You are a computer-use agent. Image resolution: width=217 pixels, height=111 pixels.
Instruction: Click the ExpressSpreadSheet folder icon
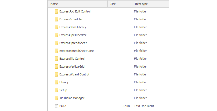coord(56,43)
